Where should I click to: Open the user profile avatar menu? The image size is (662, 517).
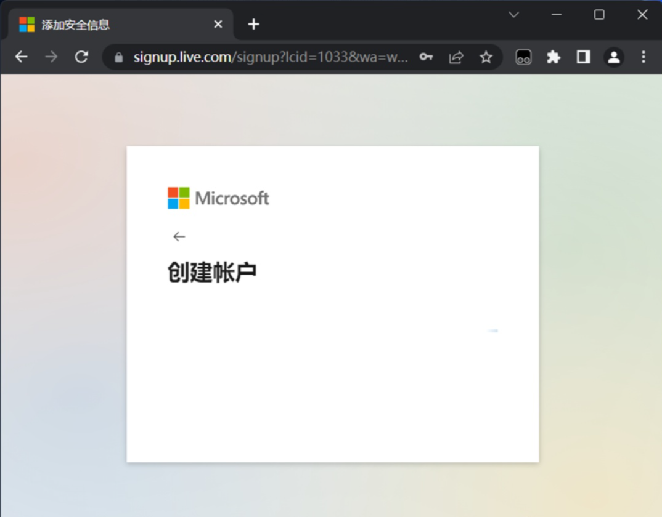pos(613,57)
